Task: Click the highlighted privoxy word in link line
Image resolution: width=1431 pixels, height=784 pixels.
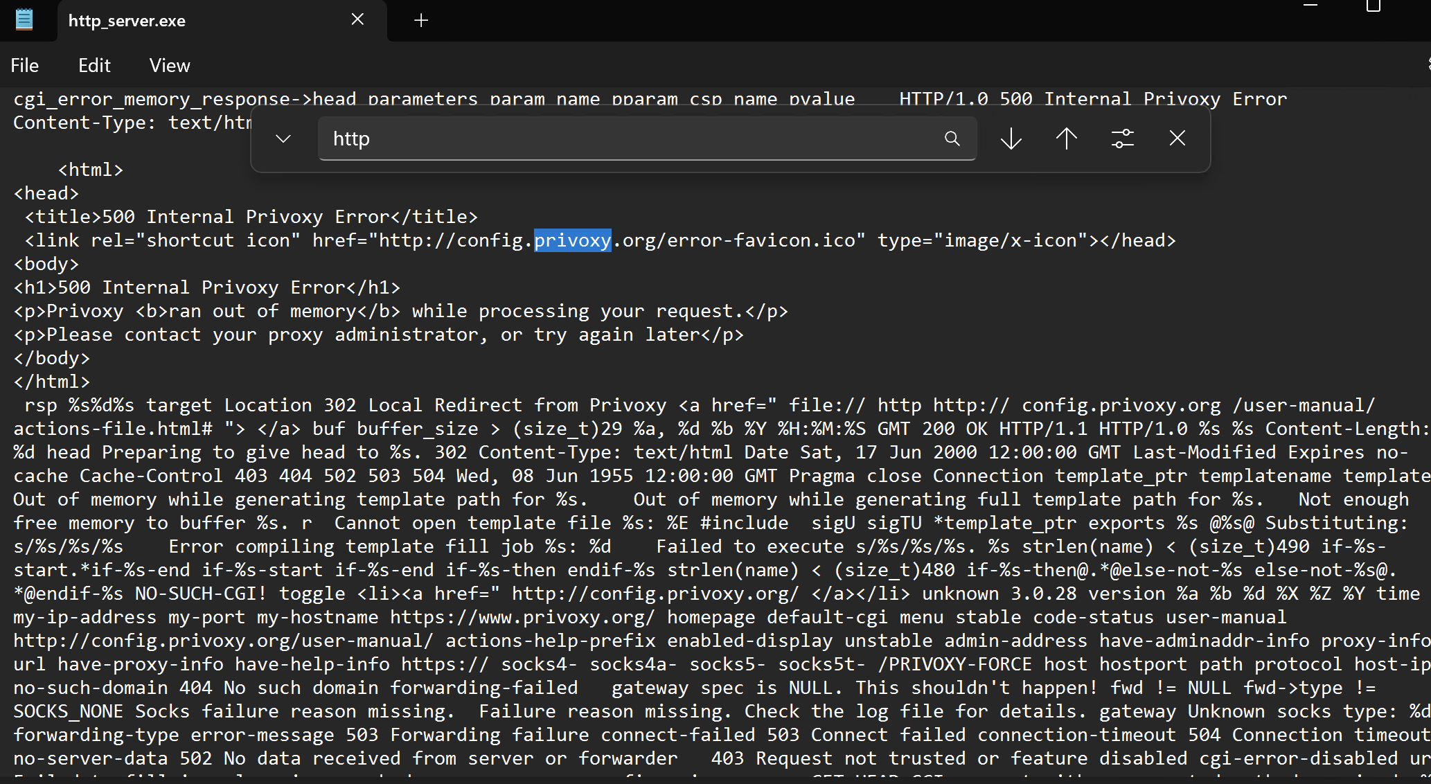Action: point(572,240)
